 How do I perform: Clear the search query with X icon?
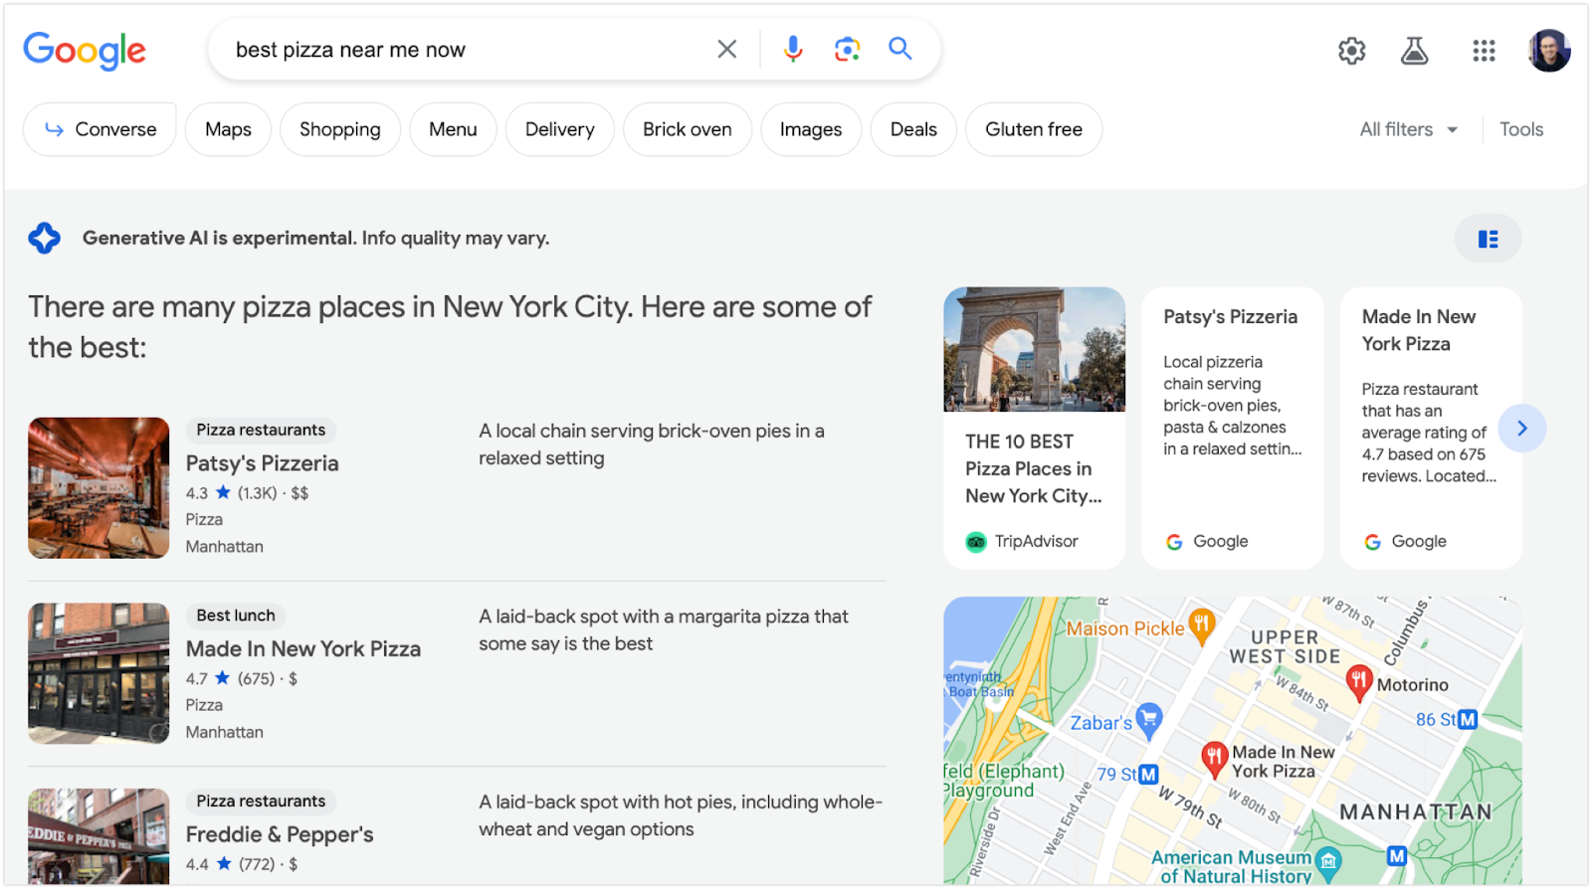tap(727, 49)
